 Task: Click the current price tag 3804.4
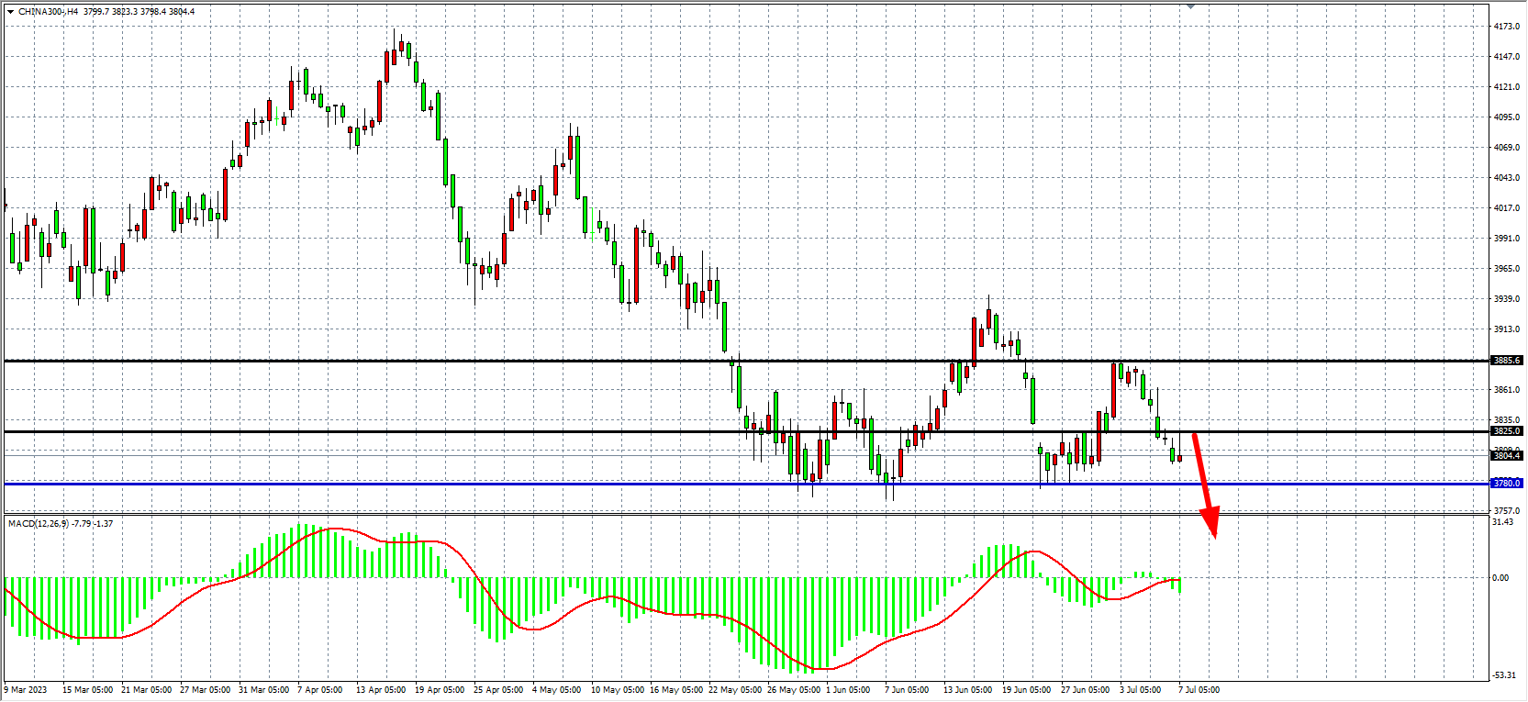1506,455
